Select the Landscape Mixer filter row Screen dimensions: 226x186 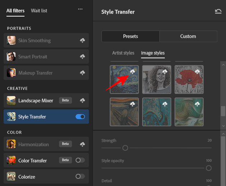click(x=46, y=100)
